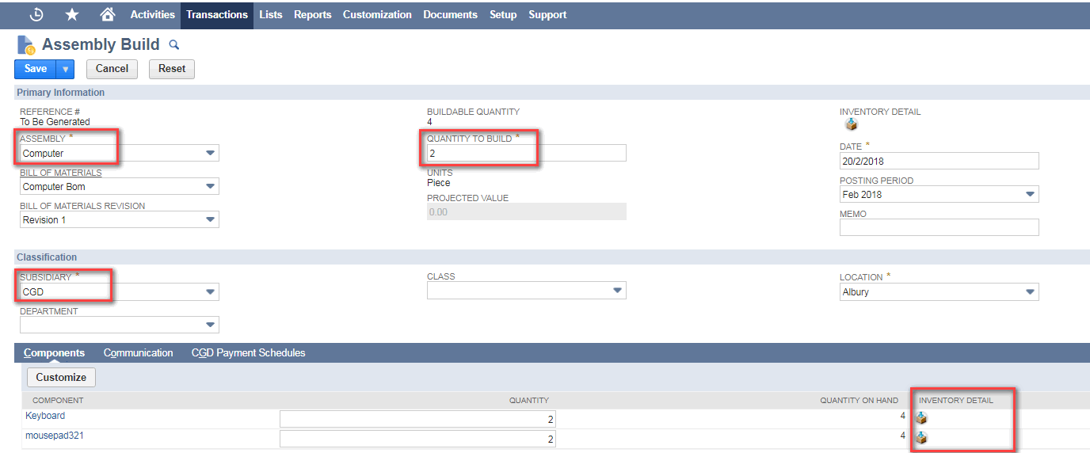Open Inventory Detail for Keyboard component

click(921, 417)
